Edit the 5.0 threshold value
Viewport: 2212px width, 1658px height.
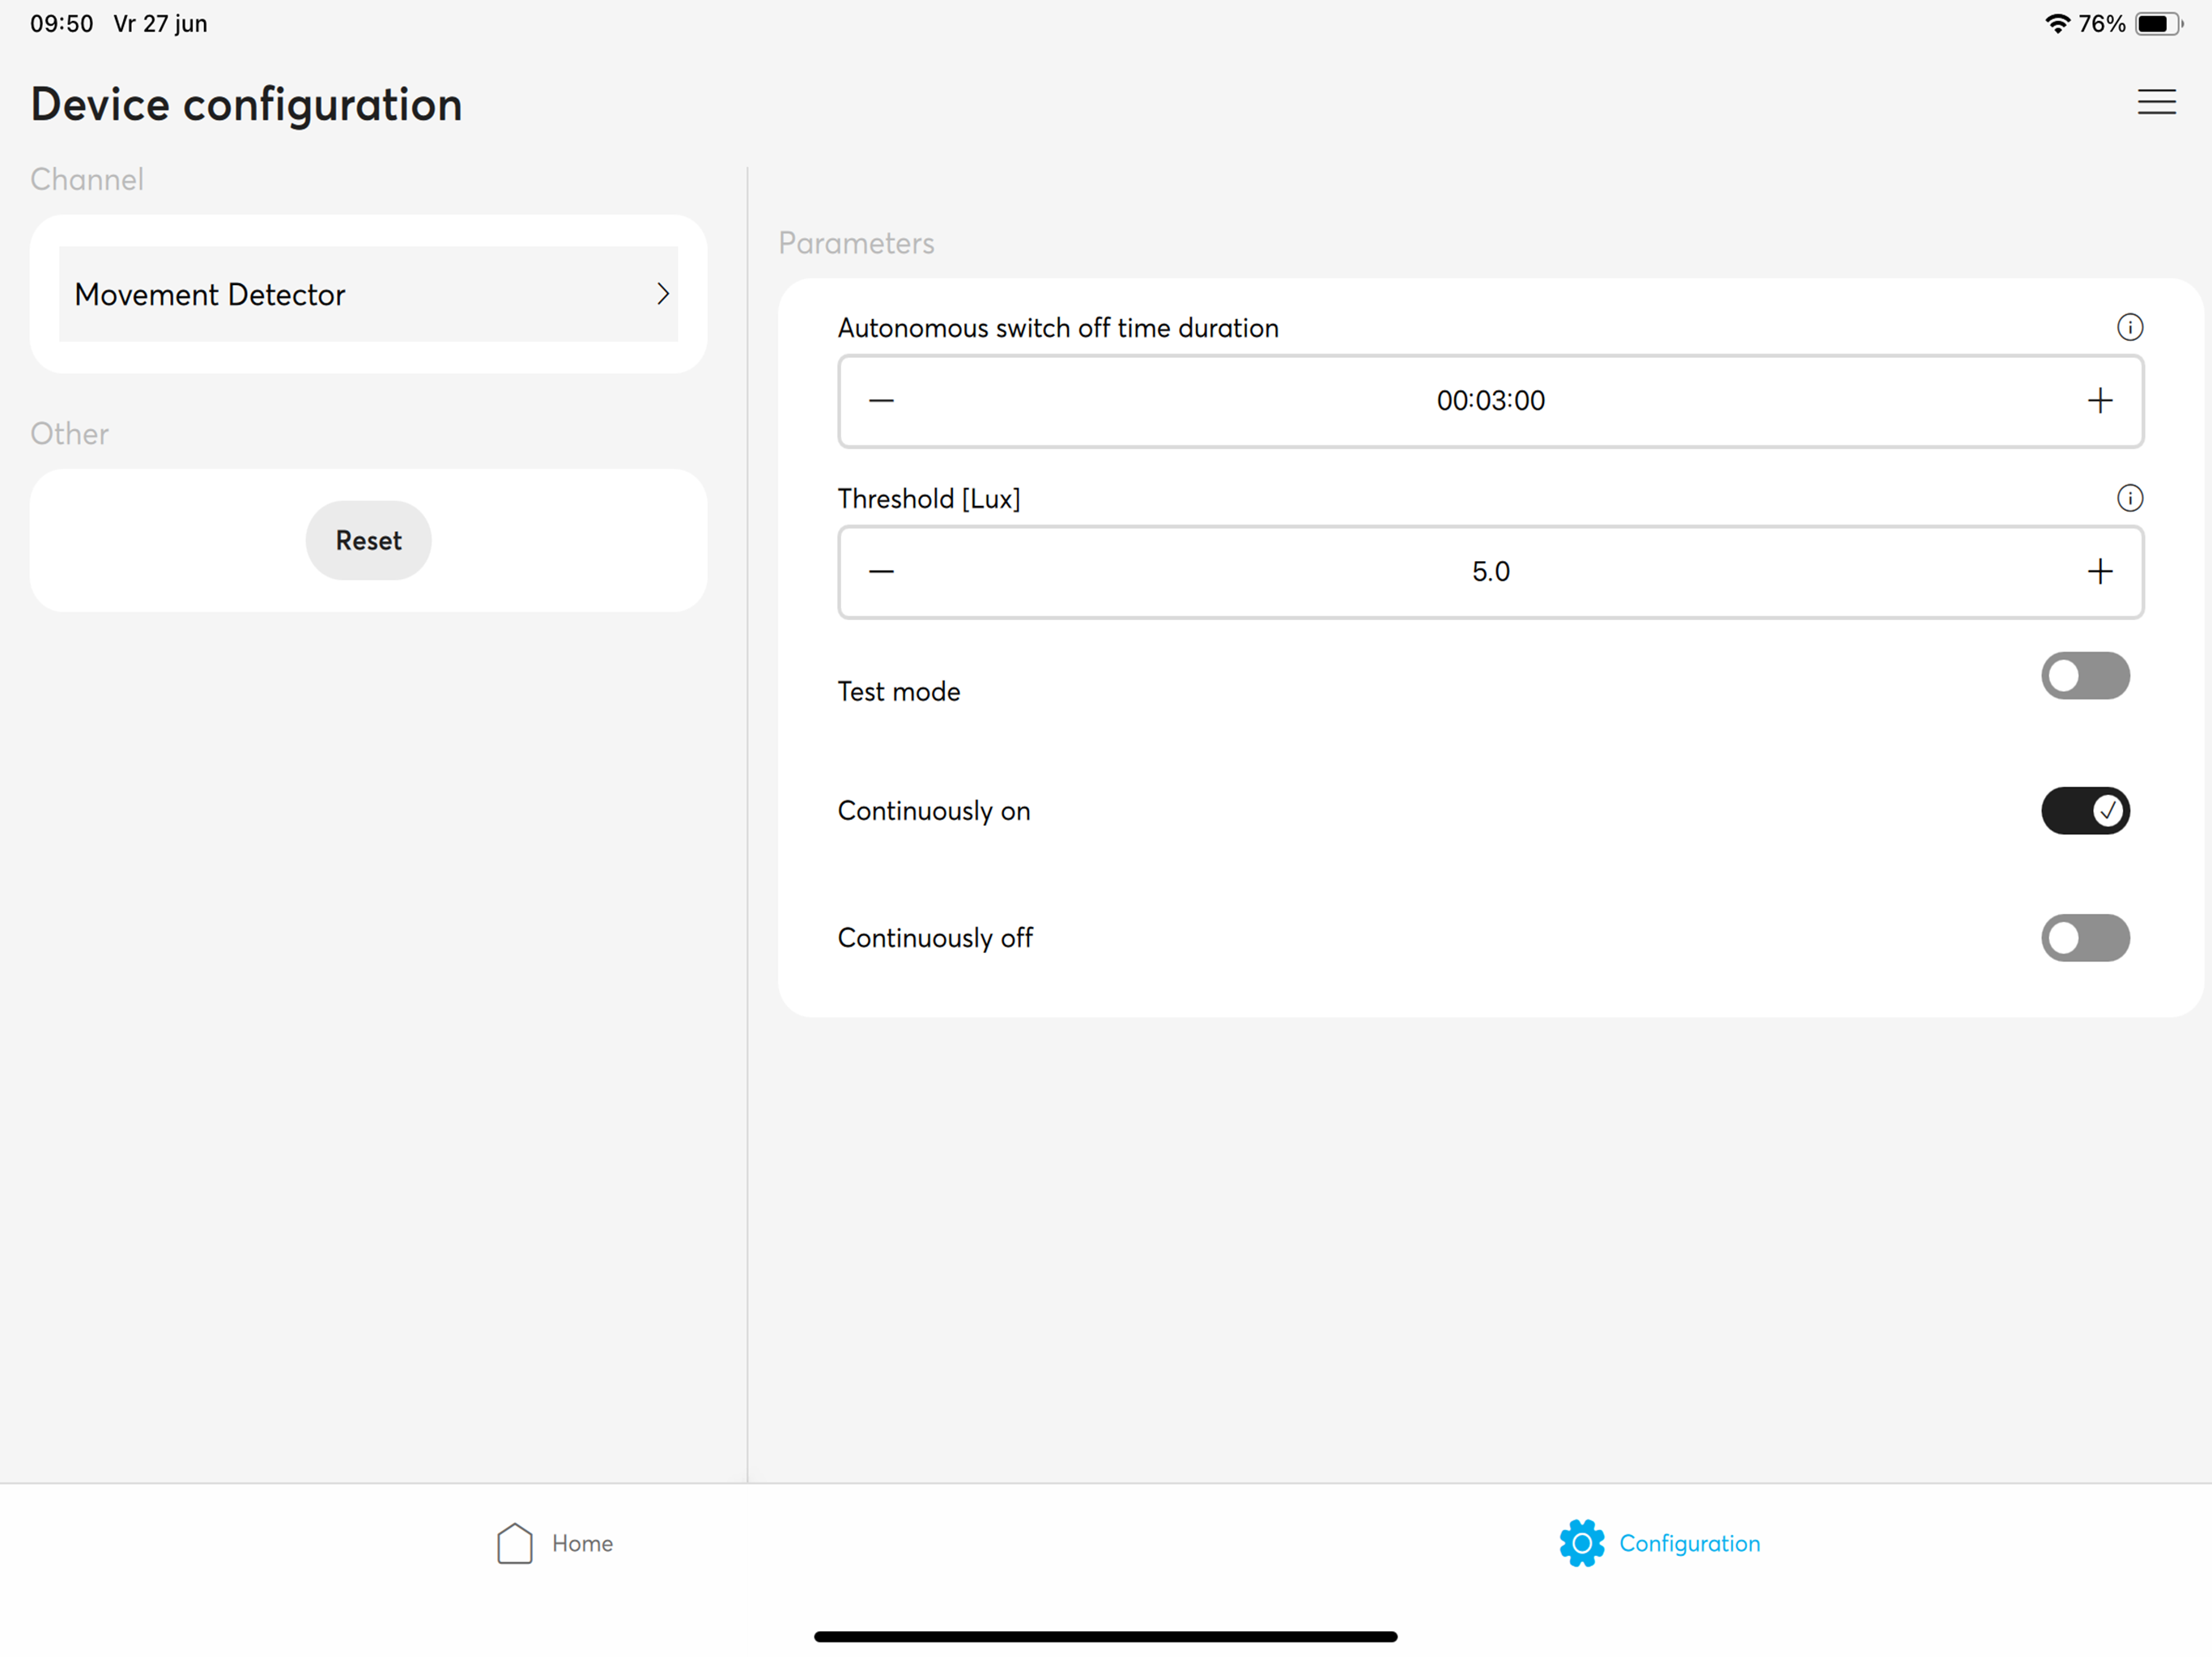[x=1490, y=571]
